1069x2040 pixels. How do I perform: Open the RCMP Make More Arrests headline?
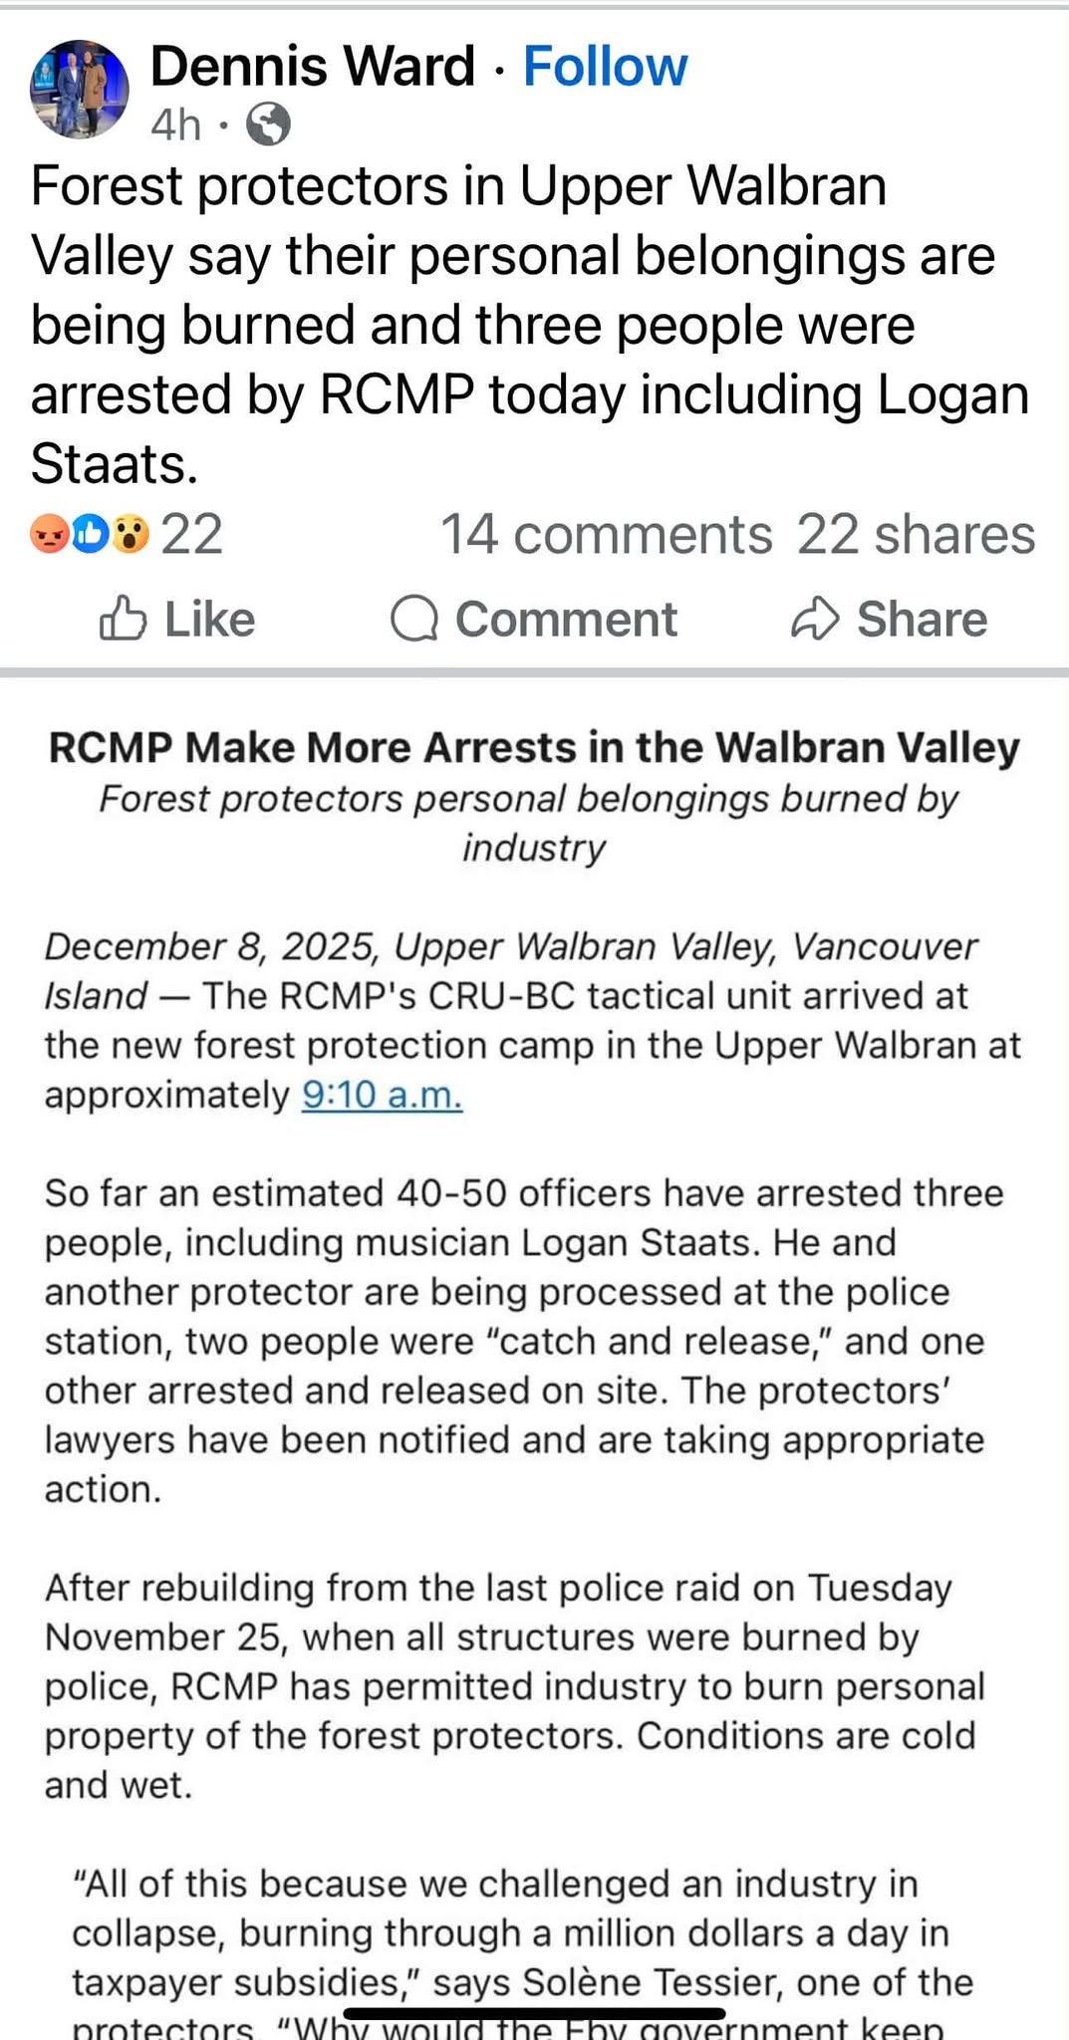pos(534,747)
